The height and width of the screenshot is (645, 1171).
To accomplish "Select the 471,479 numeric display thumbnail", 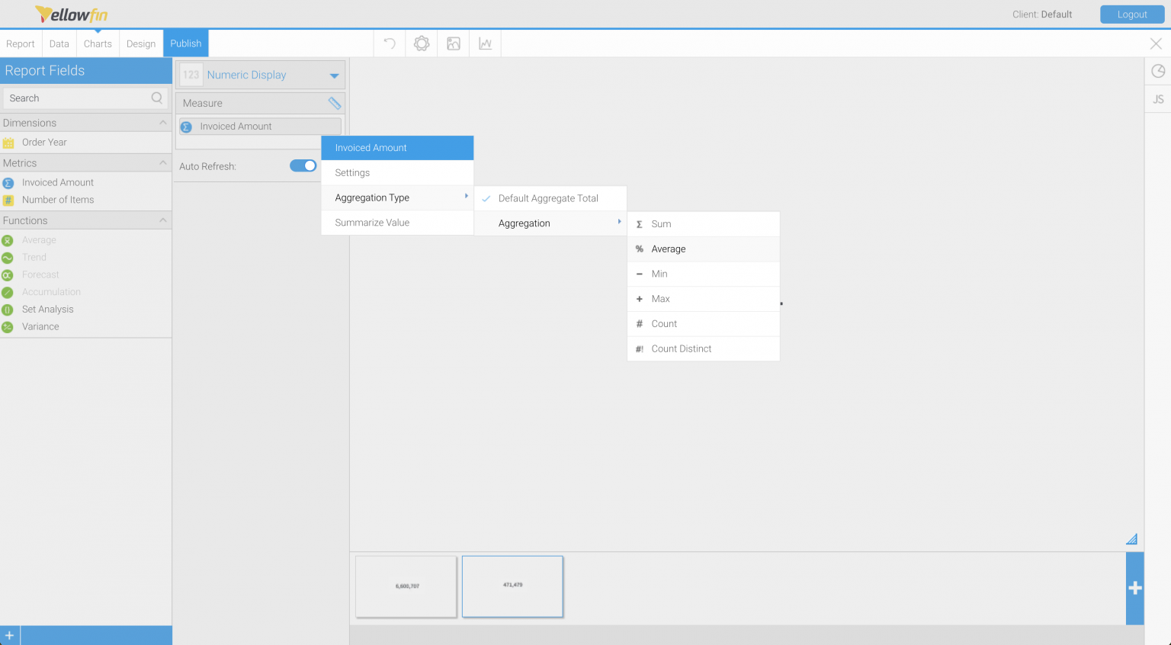I will pyautogui.click(x=512, y=586).
